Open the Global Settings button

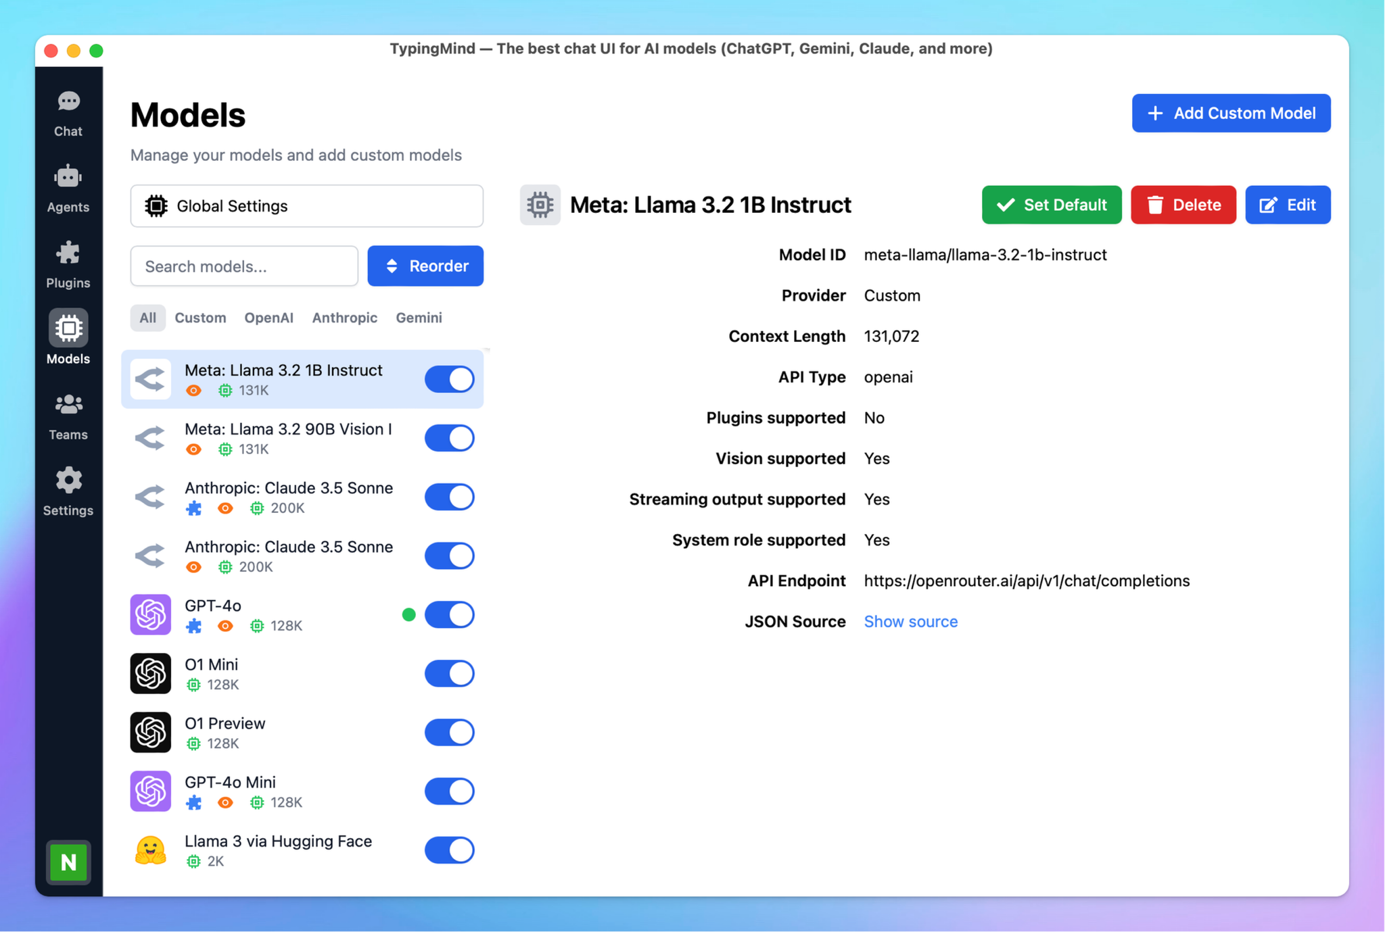306,206
